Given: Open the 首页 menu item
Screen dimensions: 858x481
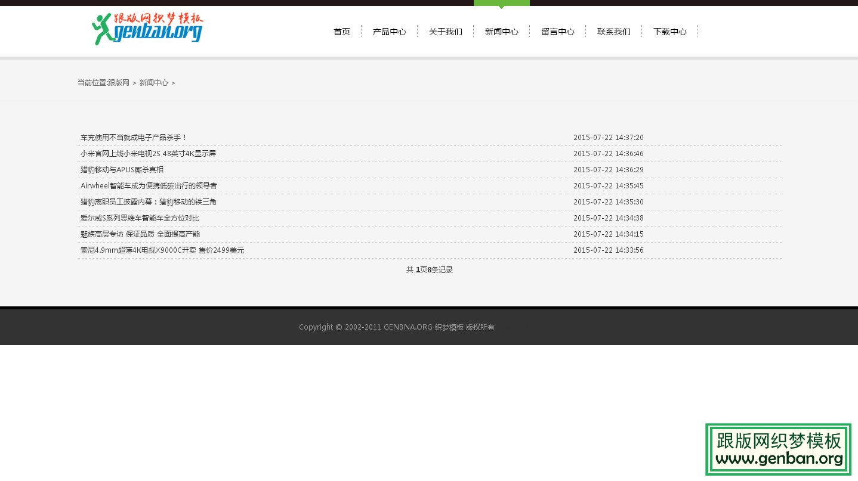Looking at the screenshot, I should [x=341, y=32].
